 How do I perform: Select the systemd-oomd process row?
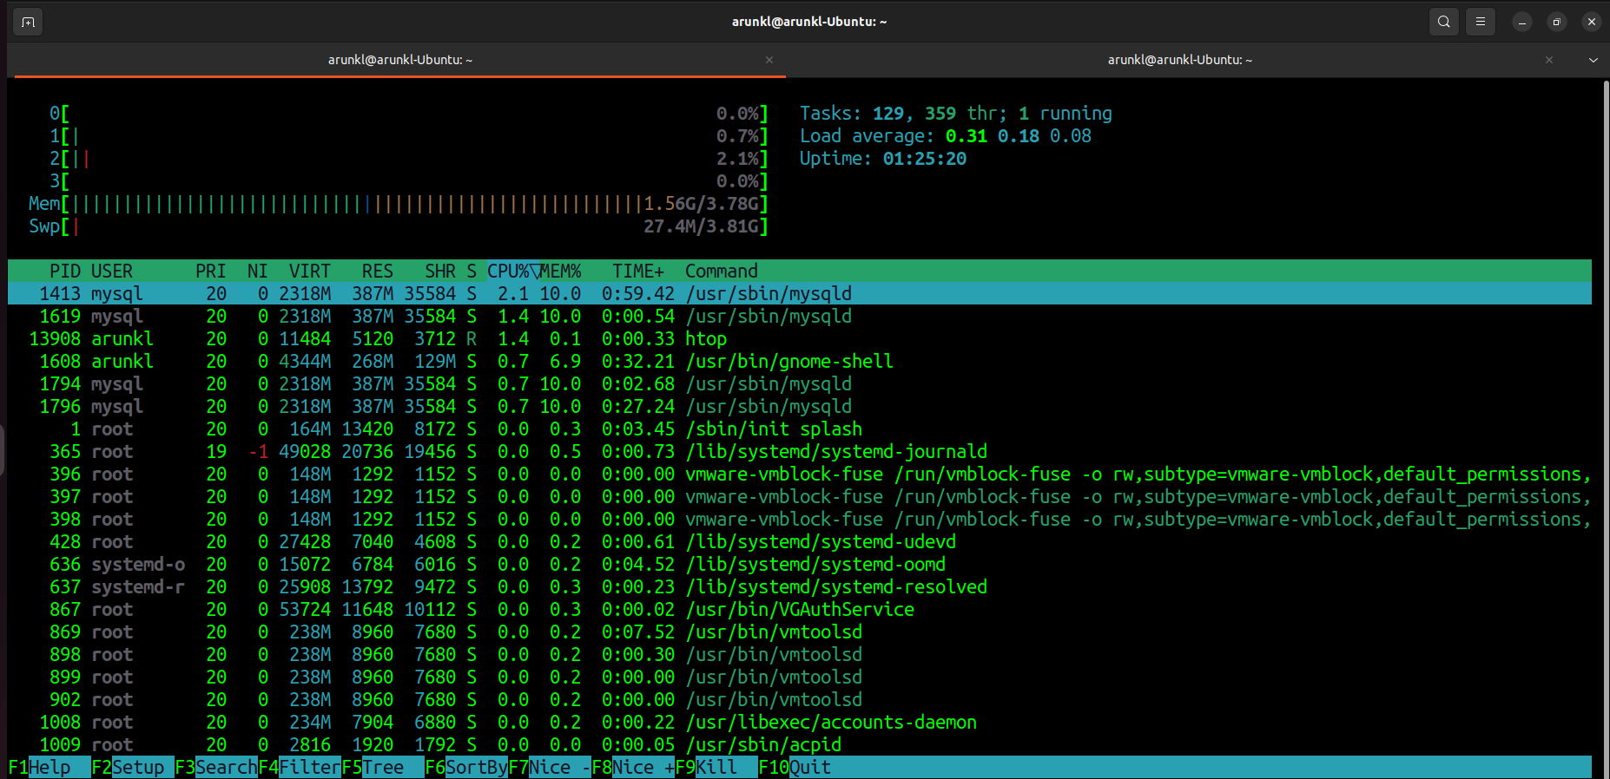(x=800, y=564)
